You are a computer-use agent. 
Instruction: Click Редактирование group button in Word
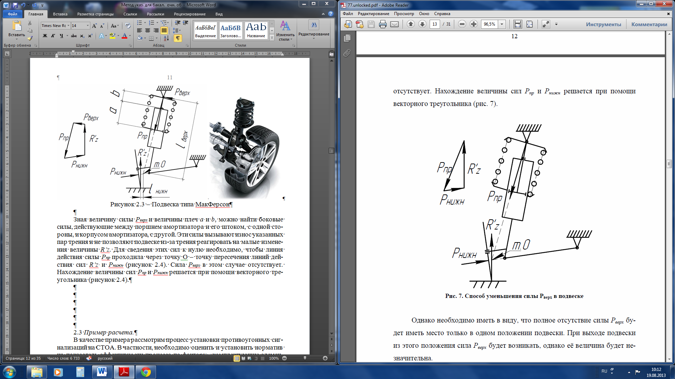314,29
